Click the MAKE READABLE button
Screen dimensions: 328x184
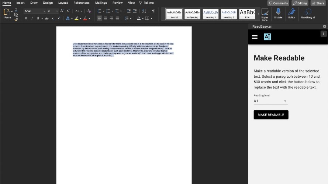tap(271, 115)
